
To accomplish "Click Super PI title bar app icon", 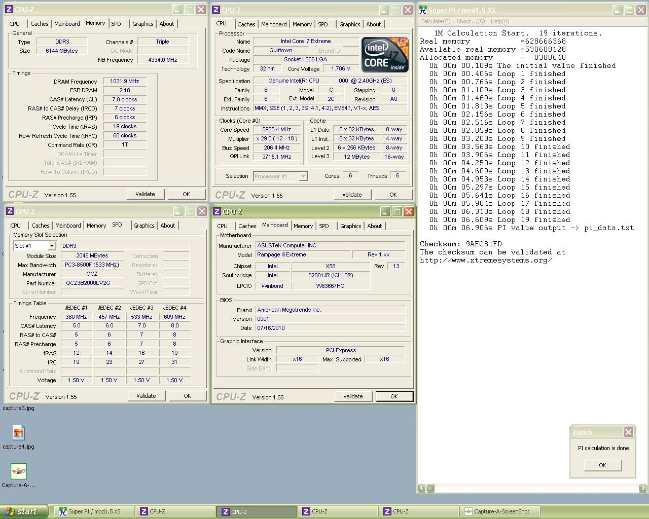I will click(x=422, y=10).
